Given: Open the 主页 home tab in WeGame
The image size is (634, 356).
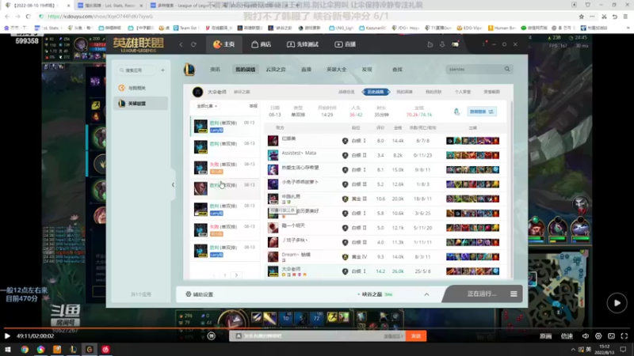Looking at the screenshot, I should click(x=223, y=44).
